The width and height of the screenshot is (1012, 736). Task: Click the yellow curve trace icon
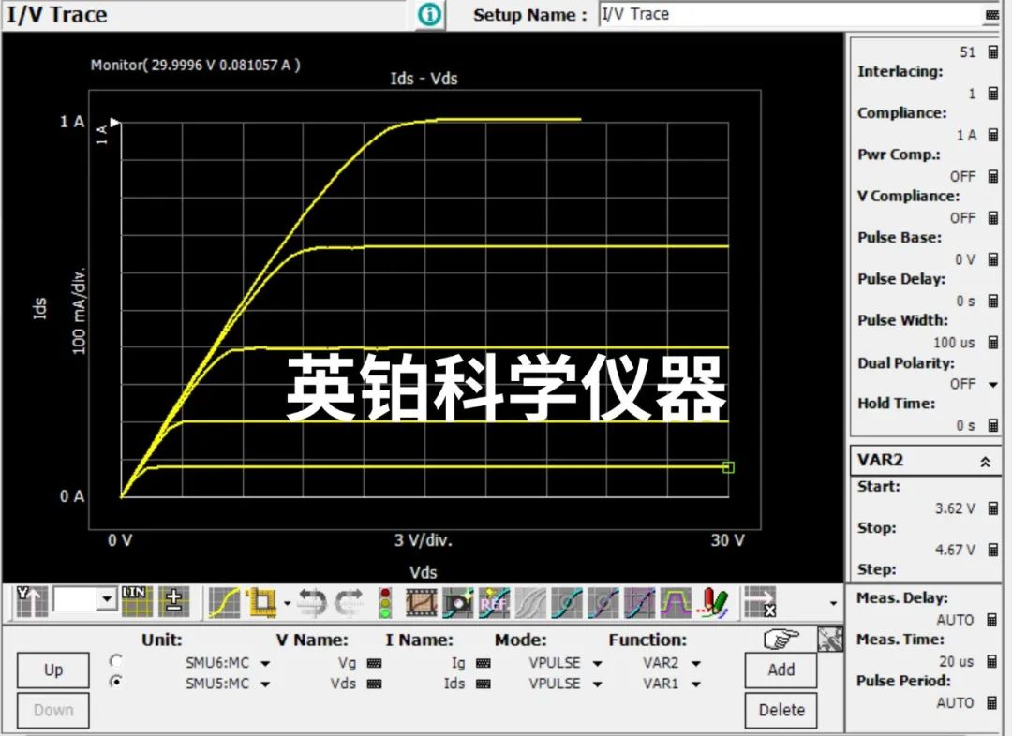[x=225, y=602]
